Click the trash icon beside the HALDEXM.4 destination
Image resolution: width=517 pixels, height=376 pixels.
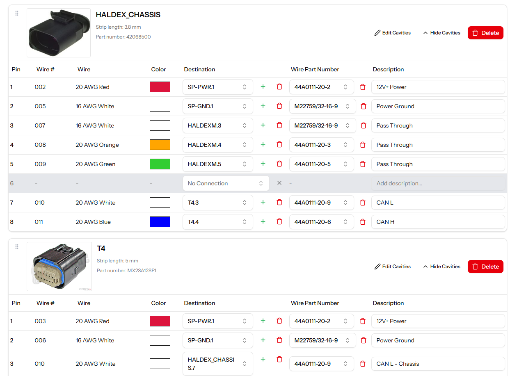click(279, 144)
